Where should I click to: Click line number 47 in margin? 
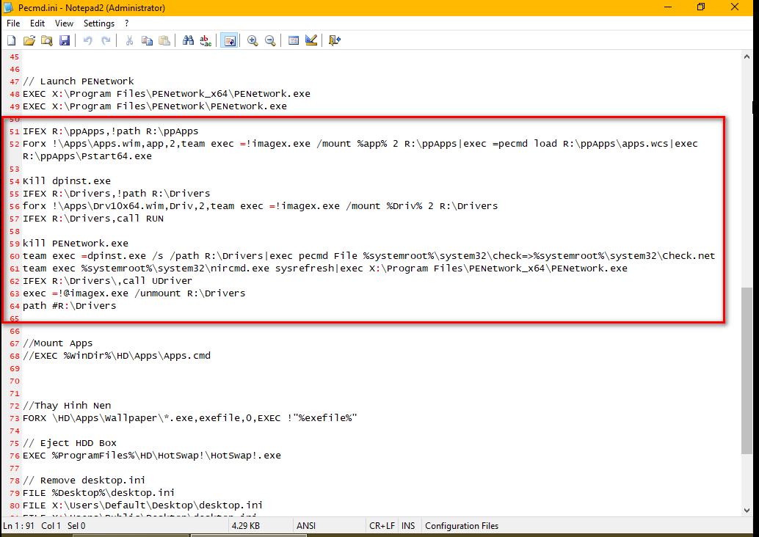pyautogui.click(x=15, y=81)
